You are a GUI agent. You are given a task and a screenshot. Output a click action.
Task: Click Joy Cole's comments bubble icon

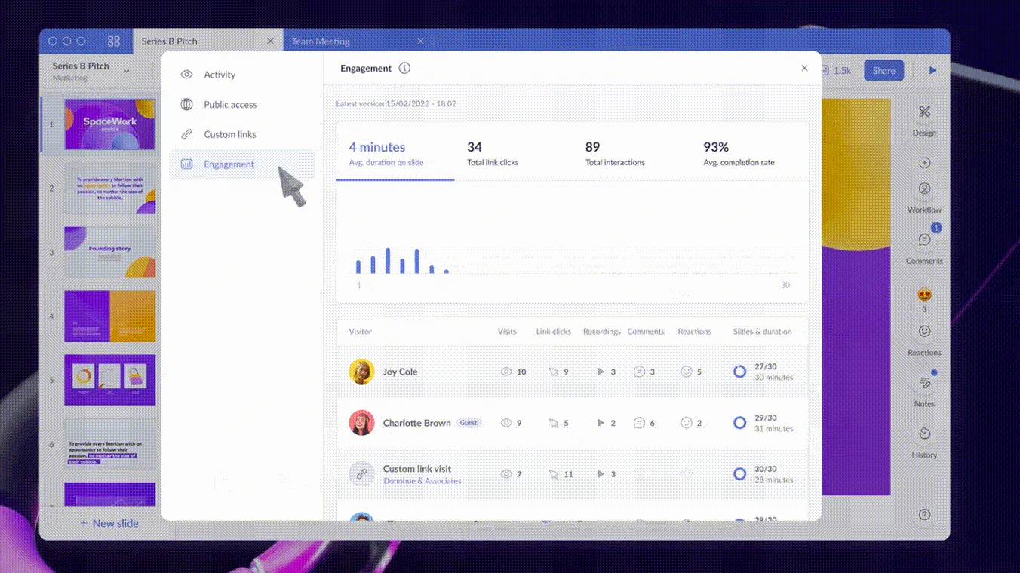tap(639, 372)
